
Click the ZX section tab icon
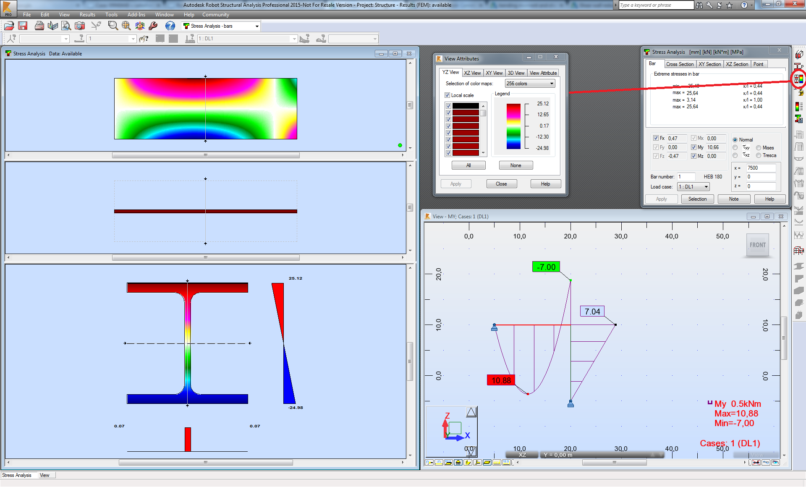click(x=737, y=64)
